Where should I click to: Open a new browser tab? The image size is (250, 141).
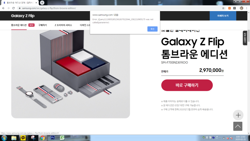tap(42, 3)
